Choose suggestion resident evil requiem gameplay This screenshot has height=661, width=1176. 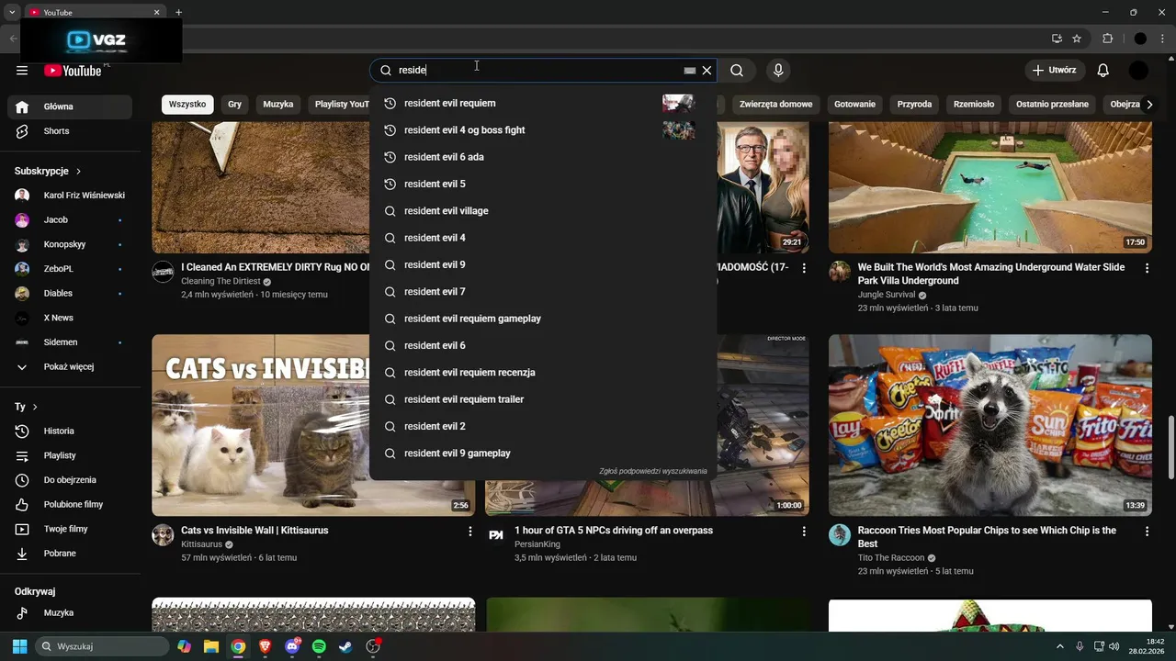(543, 319)
